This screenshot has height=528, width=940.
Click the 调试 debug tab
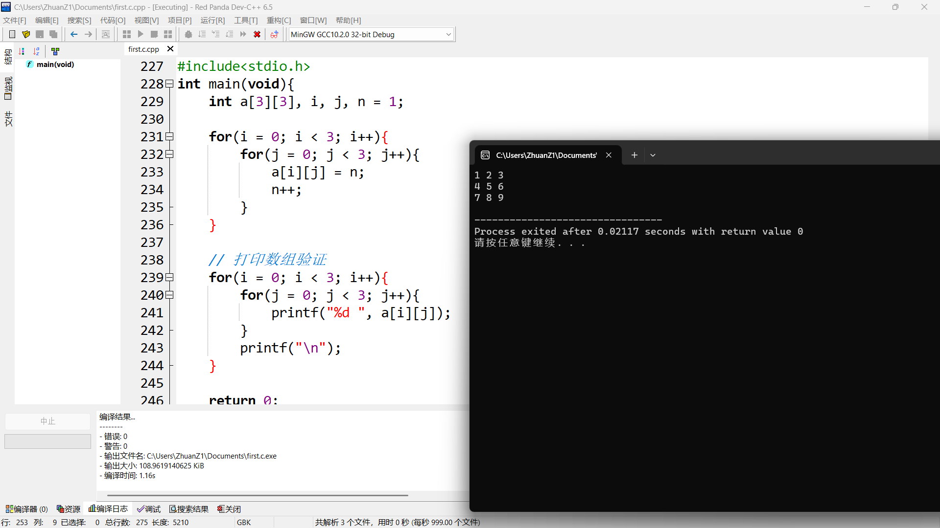pos(149,509)
